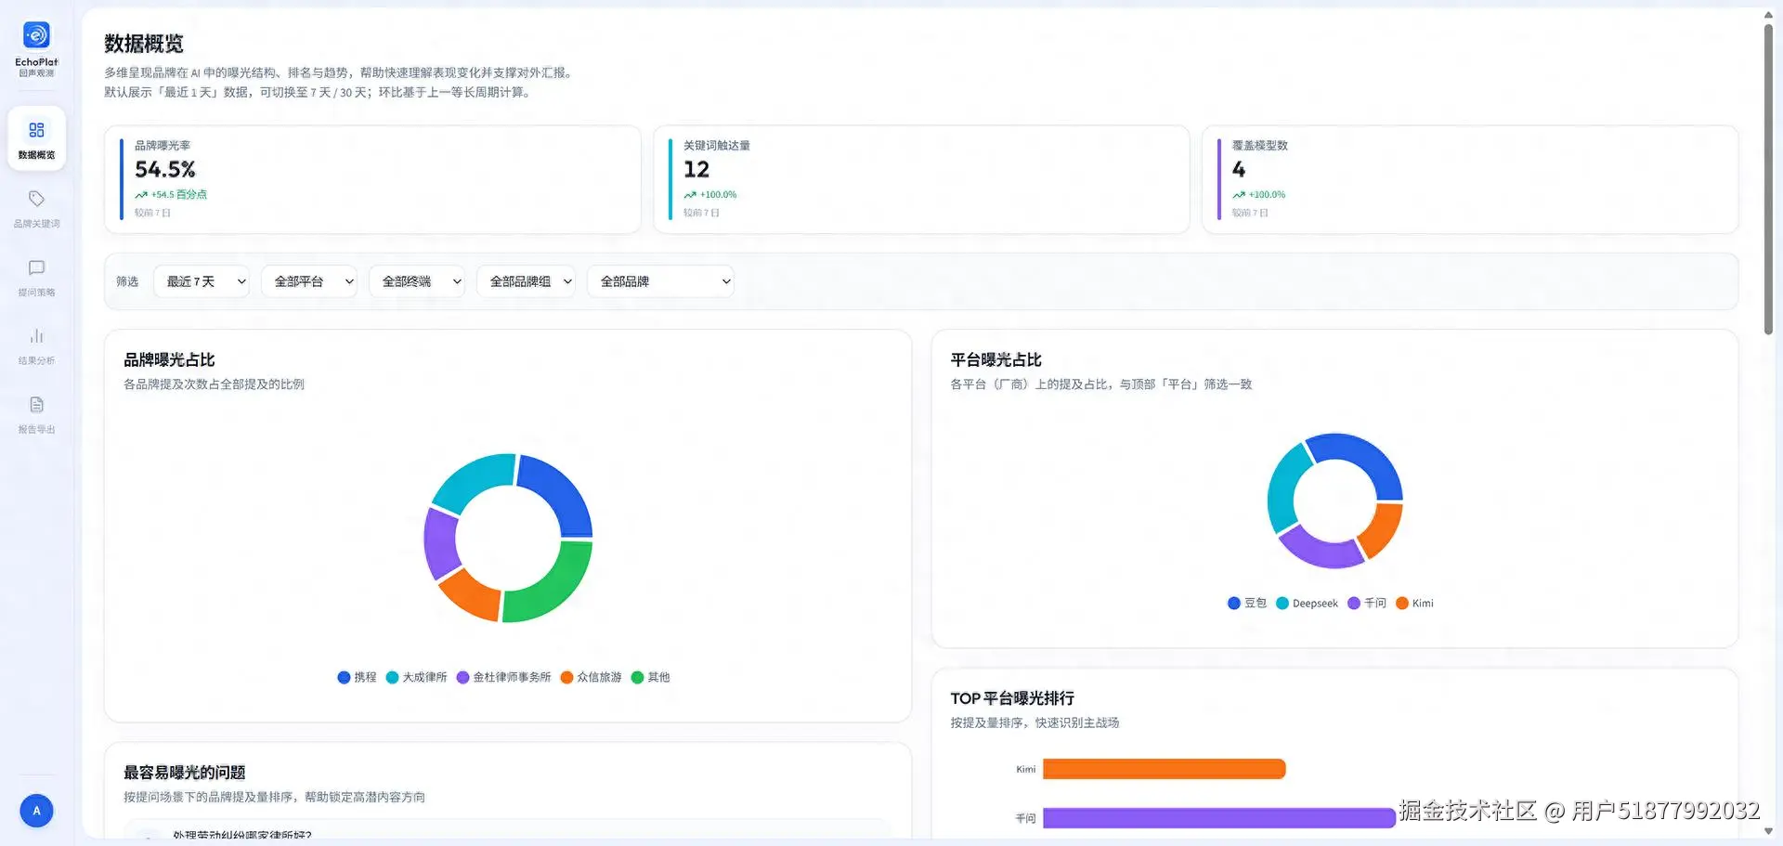Click the EchoPlat logo icon

[36, 35]
